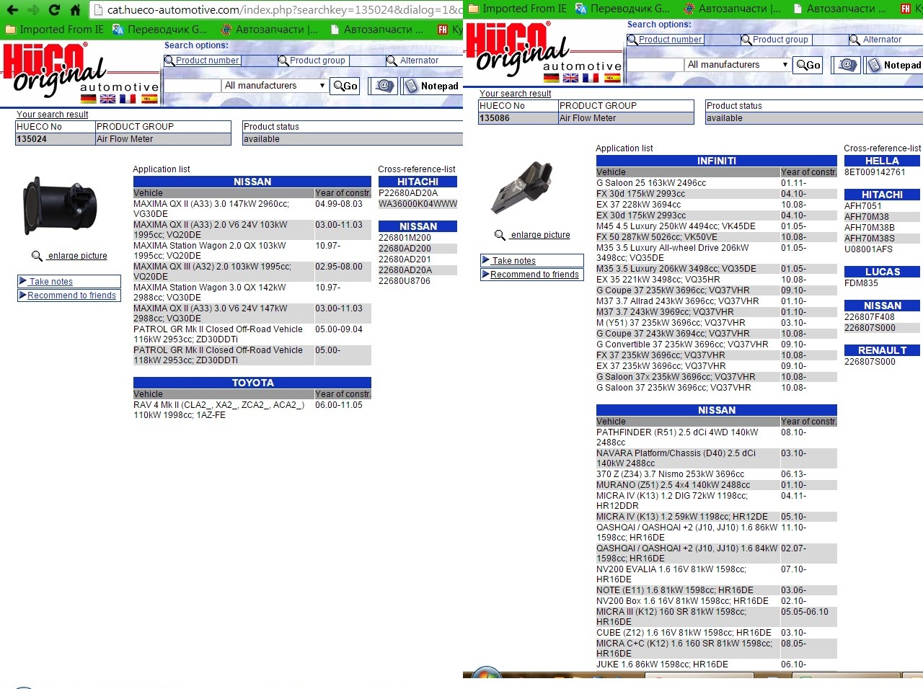Click Recommend to friends on 135086 page

coord(532,275)
